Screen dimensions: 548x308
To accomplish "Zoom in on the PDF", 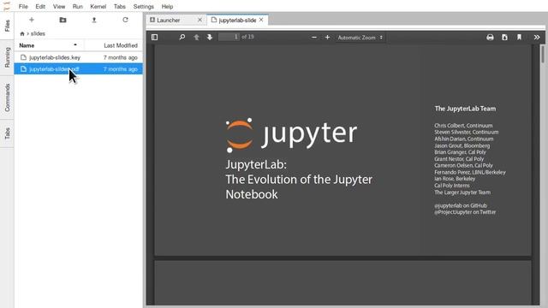I will [x=327, y=37].
